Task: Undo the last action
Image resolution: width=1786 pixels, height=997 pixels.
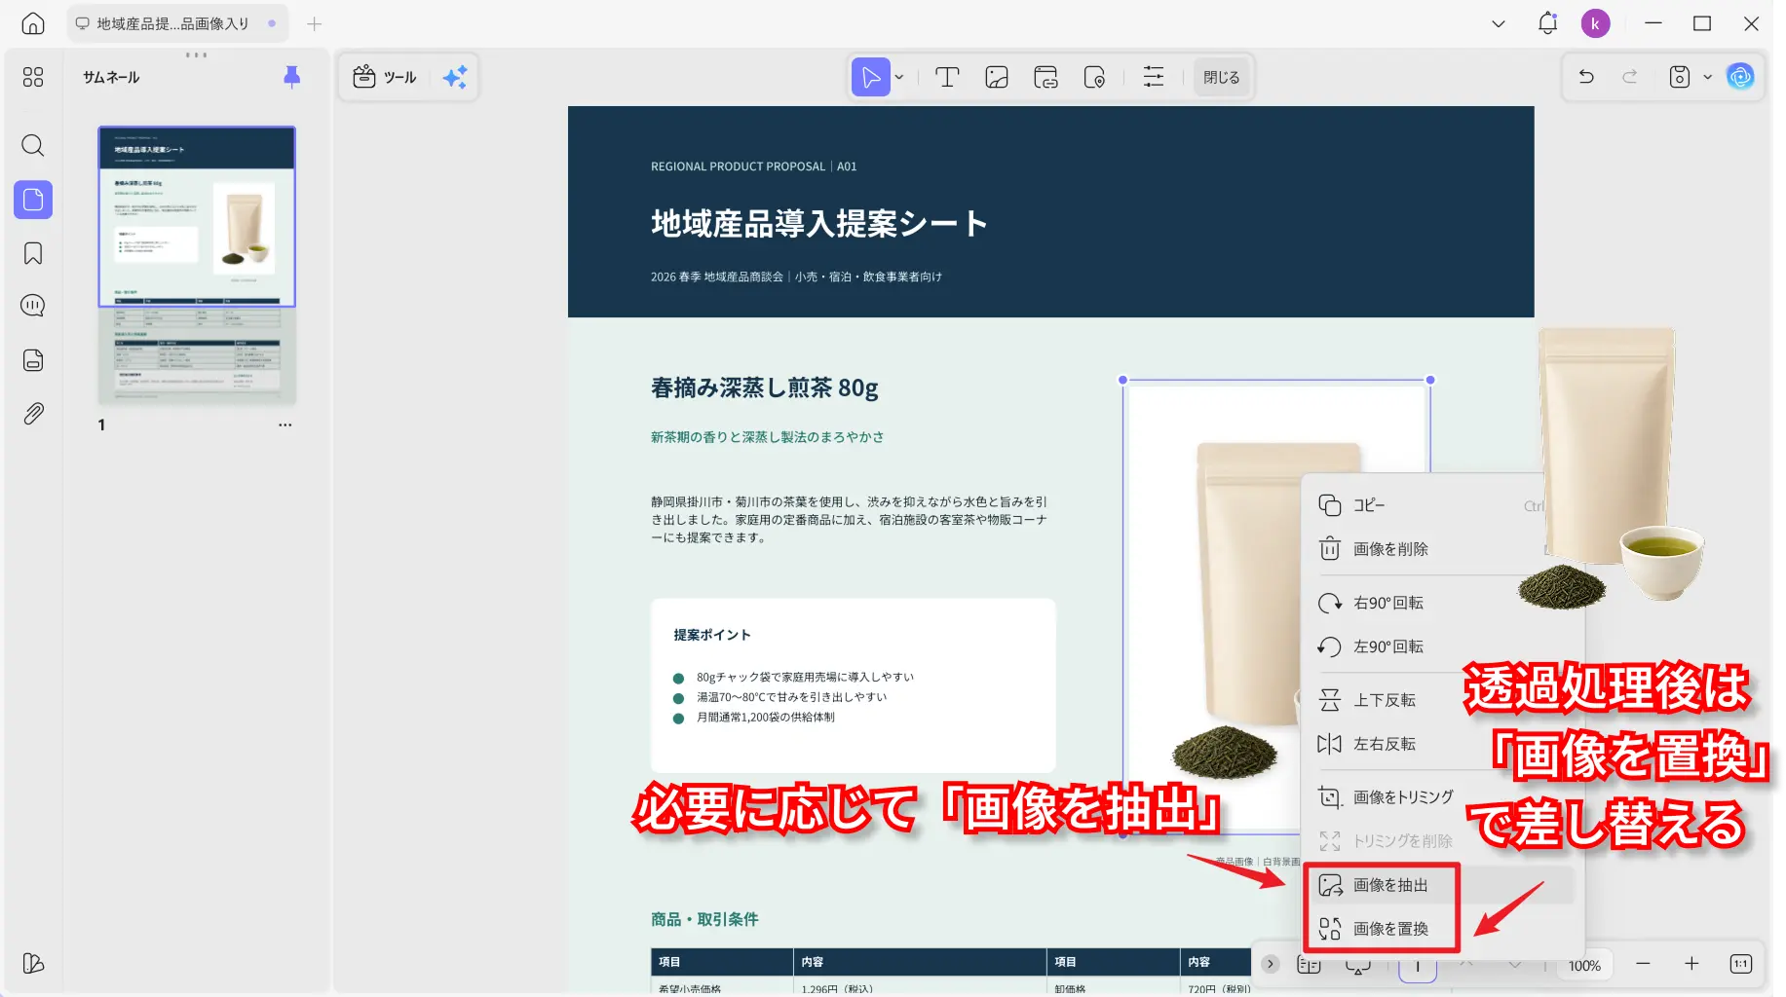Action: [x=1586, y=76]
